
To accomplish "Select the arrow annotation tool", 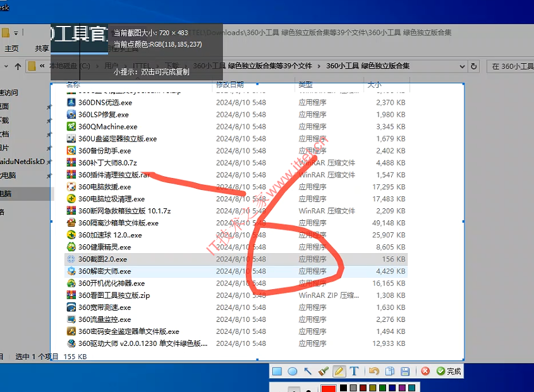I will (308, 371).
